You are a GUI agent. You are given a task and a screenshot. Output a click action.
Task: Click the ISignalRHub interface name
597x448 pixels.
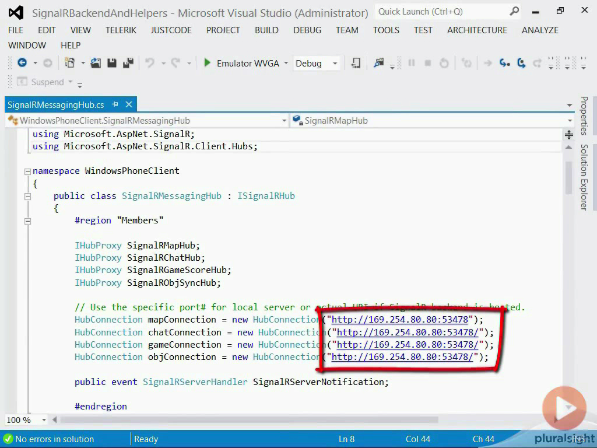click(x=266, y=196)
